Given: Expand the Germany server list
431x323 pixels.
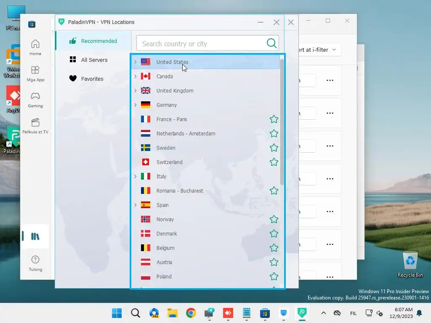Looking at the screenshot, I should coord(135,105).
